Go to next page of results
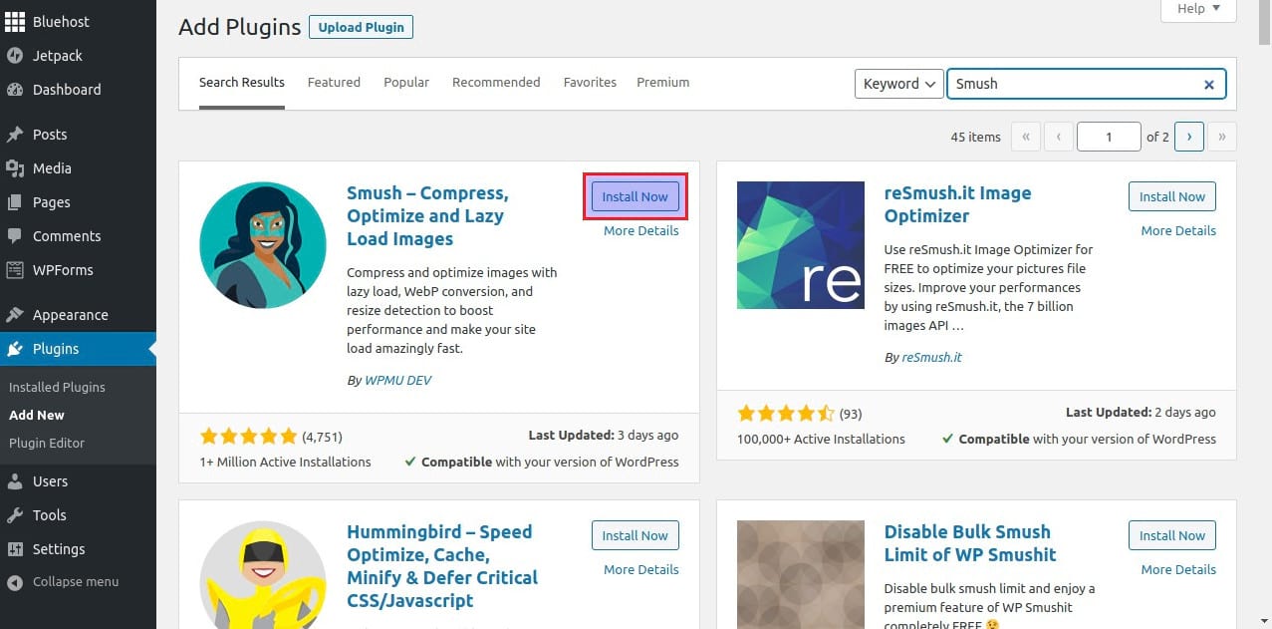The image size is (1272, 629). click(x=1189, y=137)
